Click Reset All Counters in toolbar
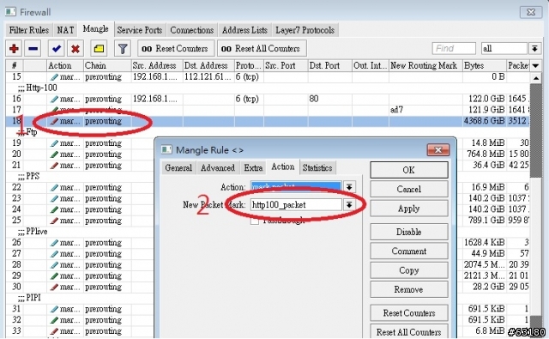The image size is (549, 339). click(262, 48)
